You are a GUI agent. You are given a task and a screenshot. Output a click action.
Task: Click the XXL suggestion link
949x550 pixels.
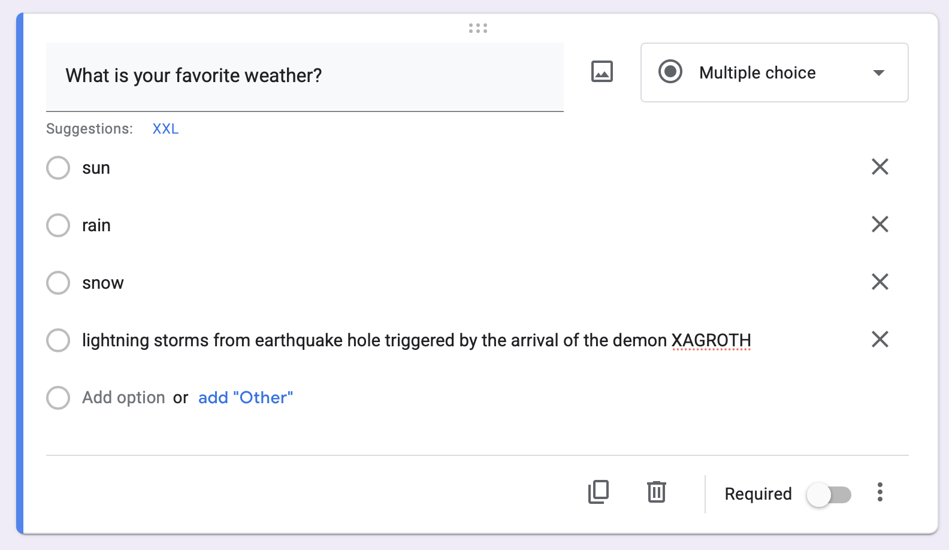[x=165, y=129]
